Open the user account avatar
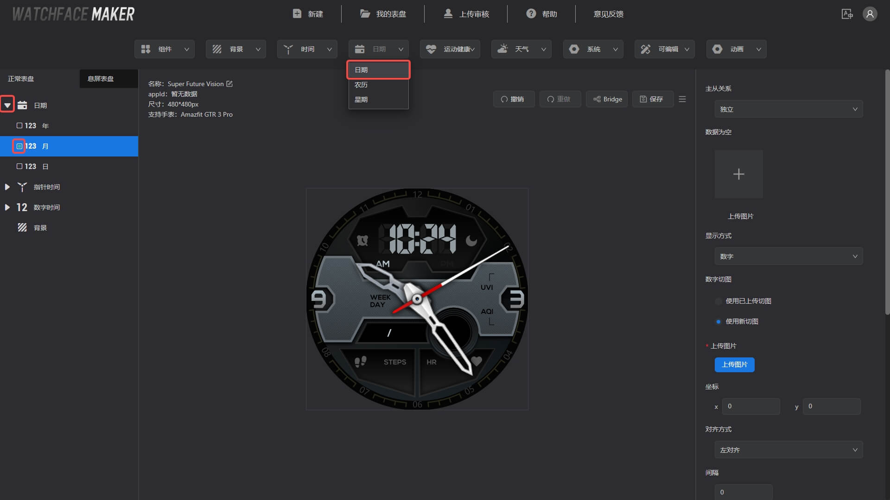 pyautogui.click(x=870, y=14)
